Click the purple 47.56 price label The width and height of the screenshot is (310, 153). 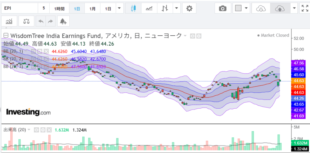[x=299, y=63]
